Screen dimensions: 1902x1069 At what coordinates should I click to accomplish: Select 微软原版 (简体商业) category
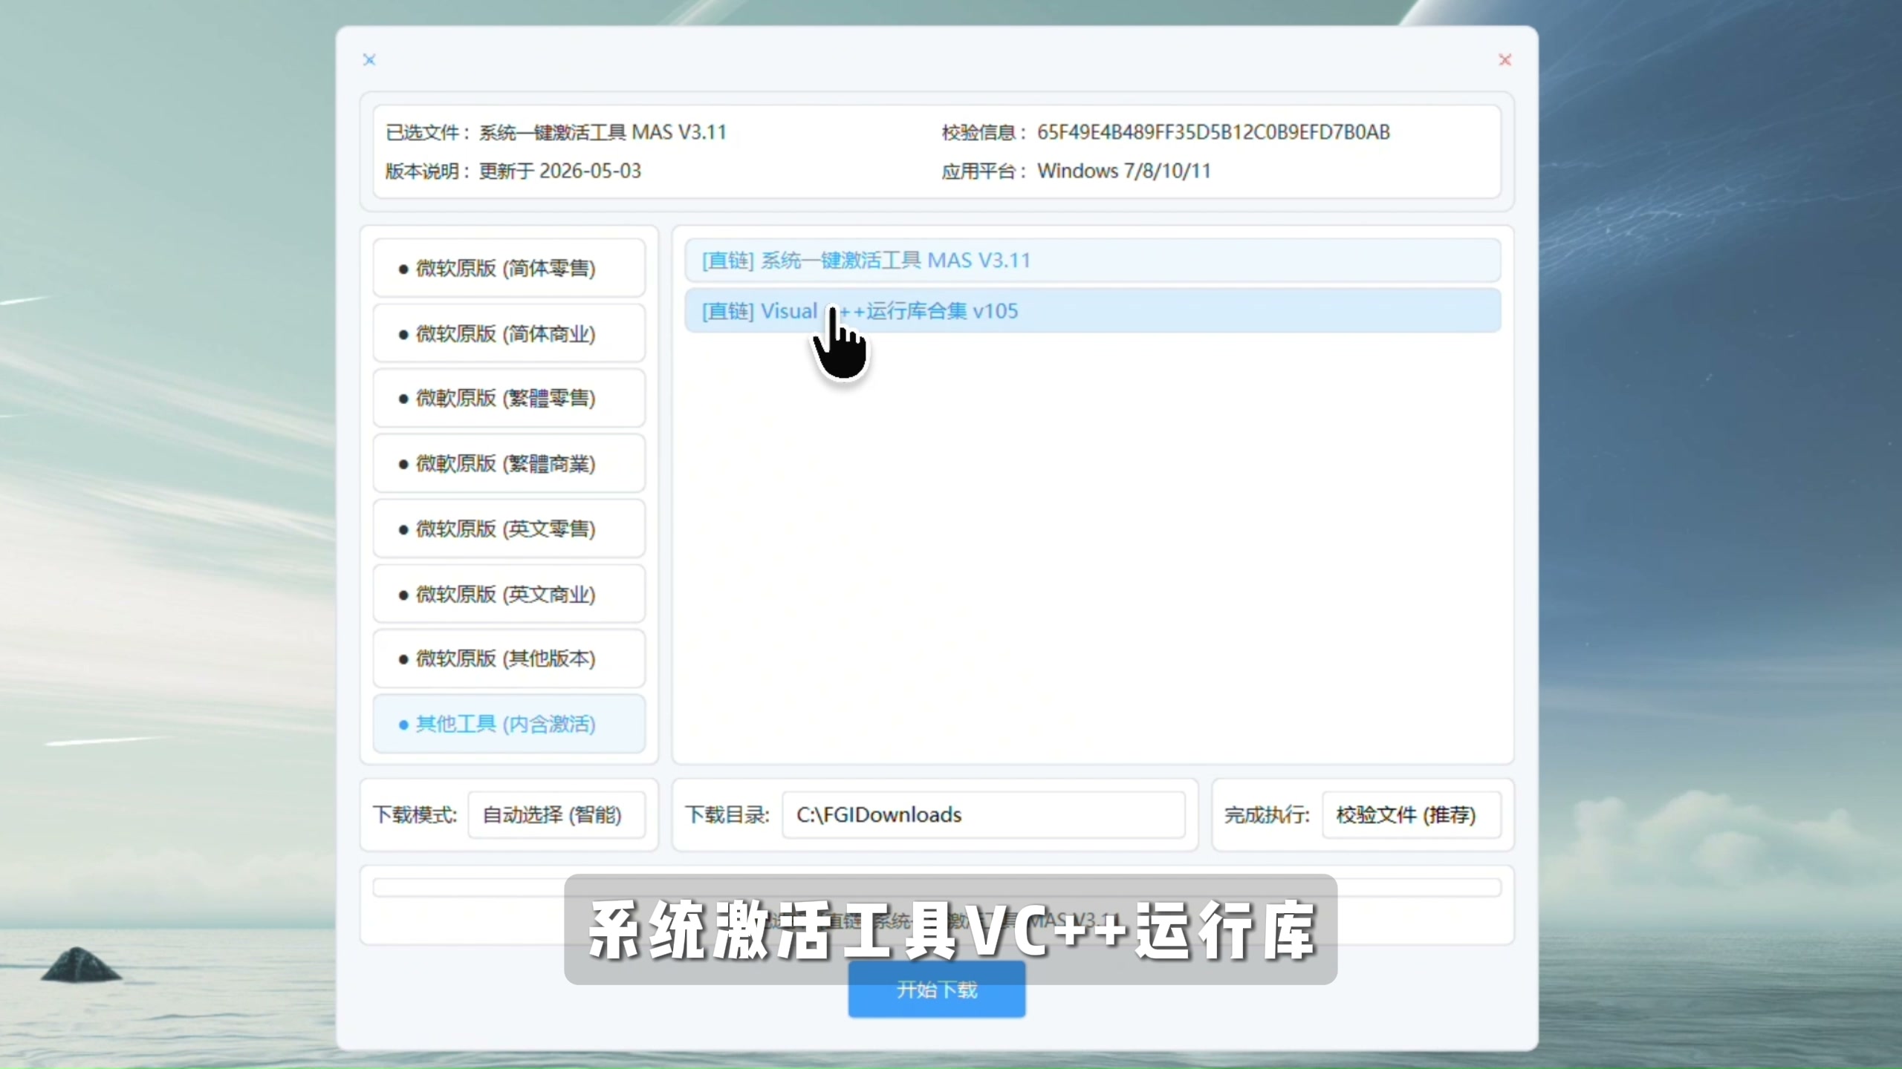[x=509, y=333]
